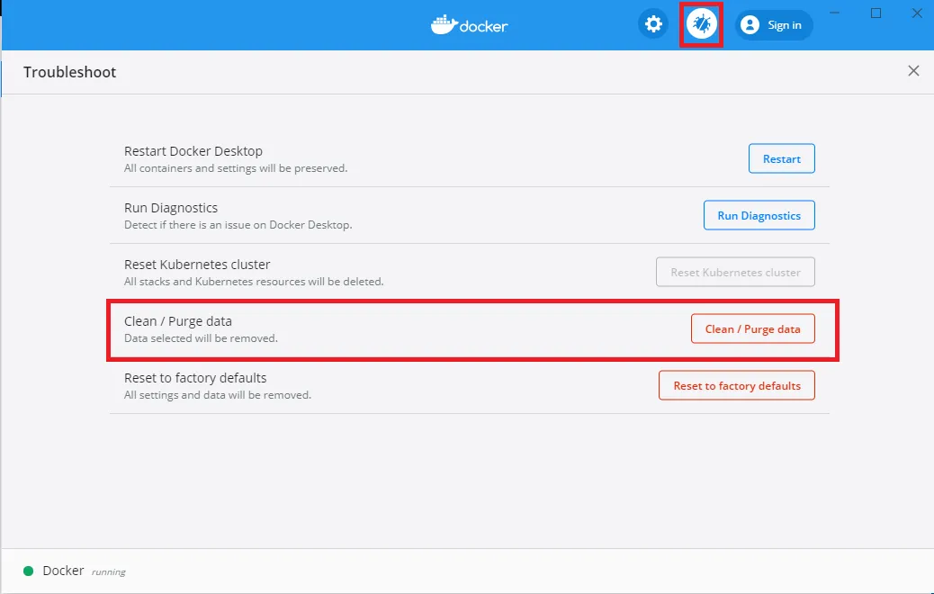
Task: Click the greyed Reset Kubernetes cluster button
Action: pos(735,273)
